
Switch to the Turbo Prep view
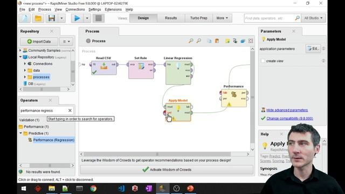[x=199, y=18]
